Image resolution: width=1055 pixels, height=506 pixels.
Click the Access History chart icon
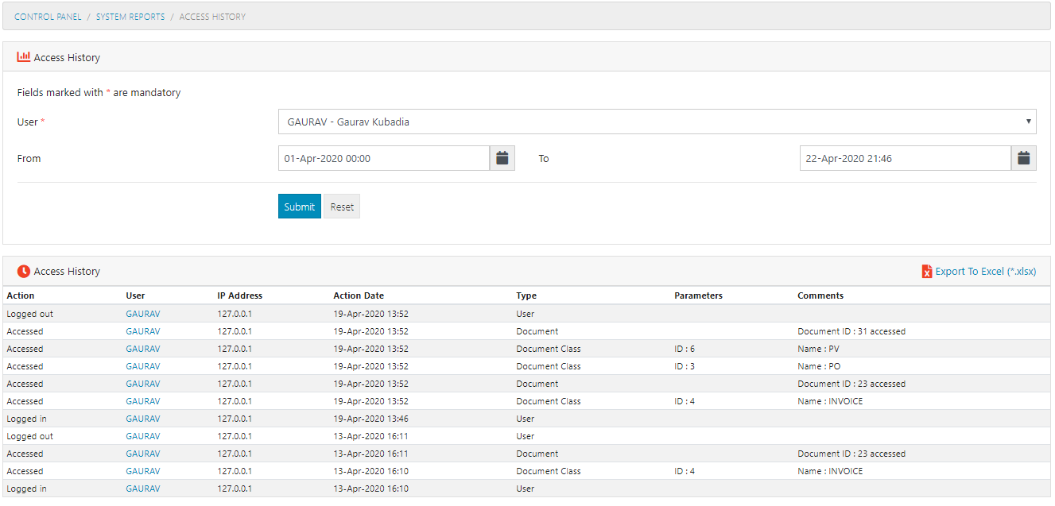[24, 57]
